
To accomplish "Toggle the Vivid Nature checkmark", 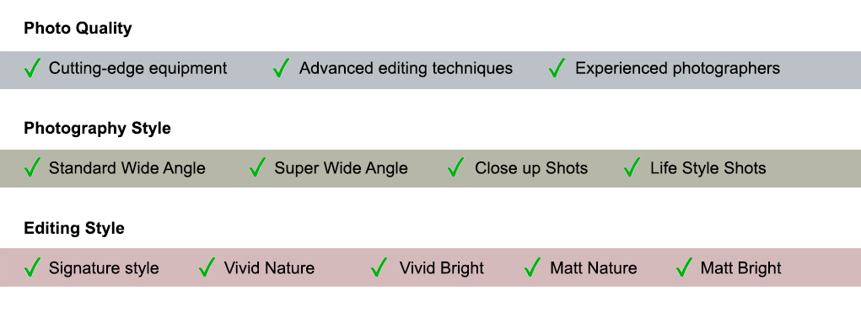I will [207, 267].
